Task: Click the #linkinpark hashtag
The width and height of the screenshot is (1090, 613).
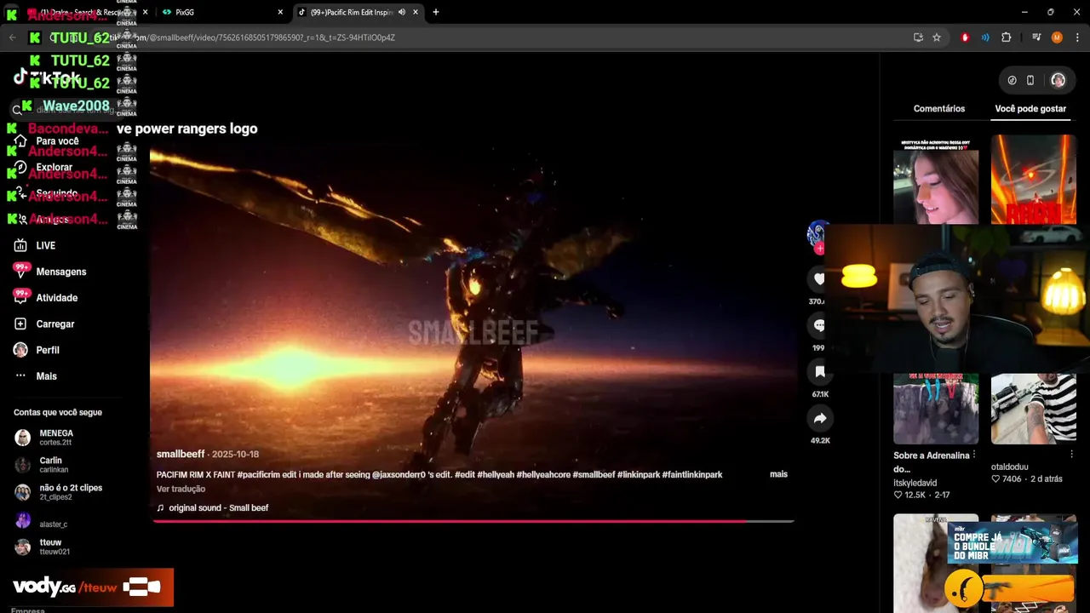Action: (638, 474)
